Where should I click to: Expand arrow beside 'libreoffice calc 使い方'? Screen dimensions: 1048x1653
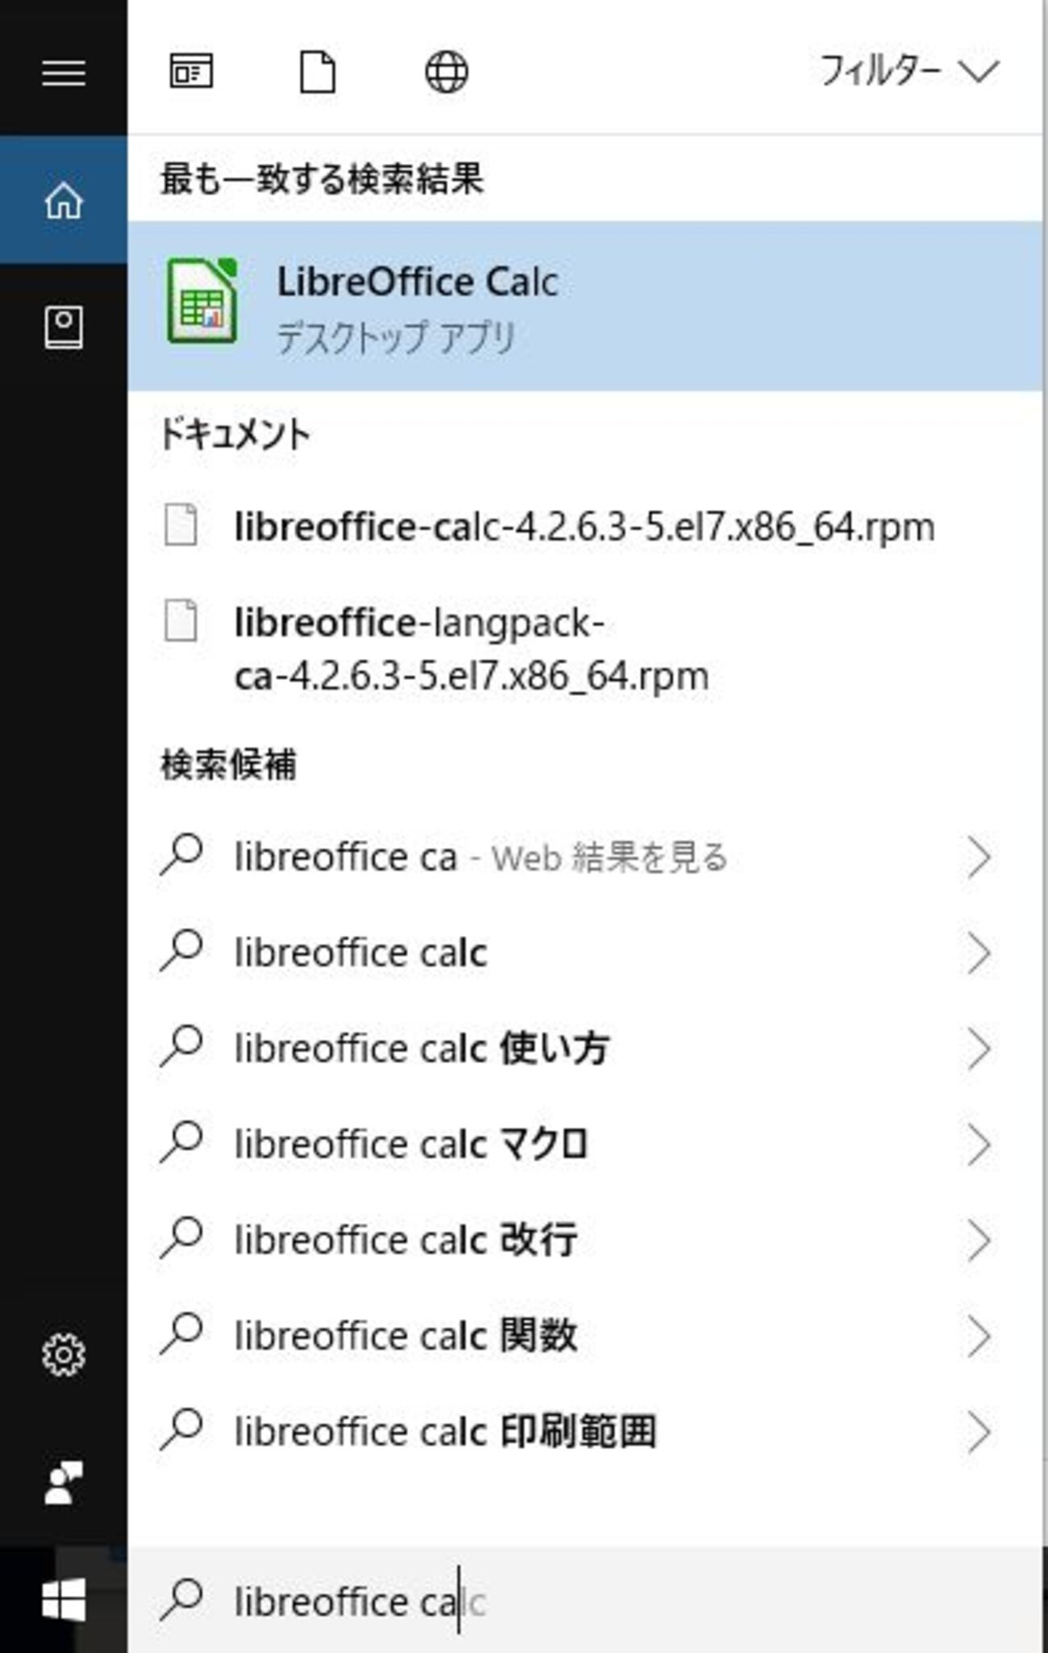[979, 1049]
